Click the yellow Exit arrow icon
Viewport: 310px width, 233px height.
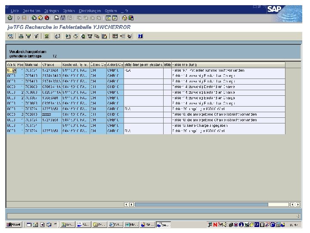(40, 18)
